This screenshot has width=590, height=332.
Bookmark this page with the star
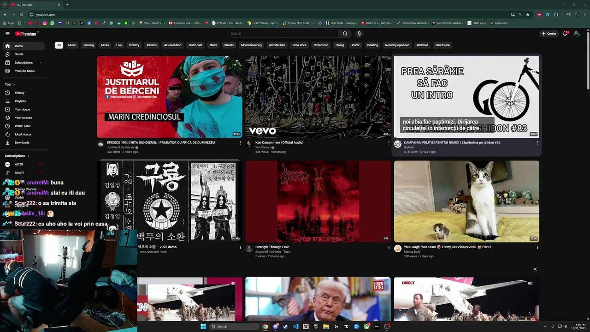[528, 14]
